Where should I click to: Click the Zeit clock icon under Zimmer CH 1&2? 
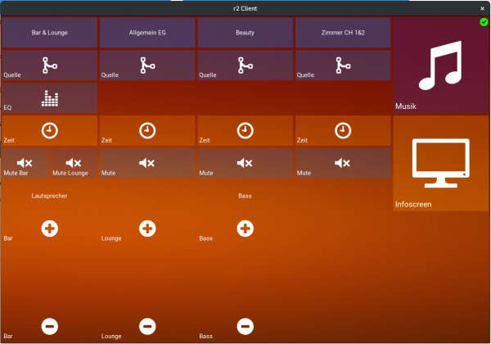pos(343,130)
